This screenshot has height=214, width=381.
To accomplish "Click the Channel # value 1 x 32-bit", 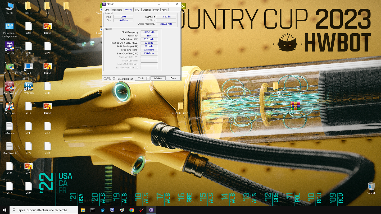I will point(166,17).
